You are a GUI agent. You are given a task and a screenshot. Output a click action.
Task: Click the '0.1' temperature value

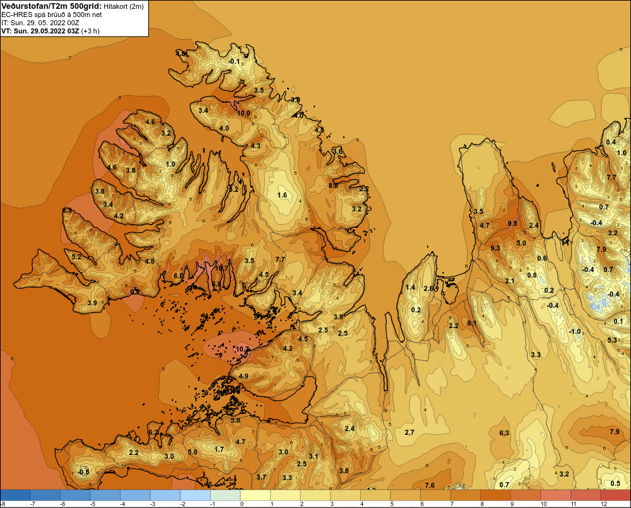pos(618,321)
